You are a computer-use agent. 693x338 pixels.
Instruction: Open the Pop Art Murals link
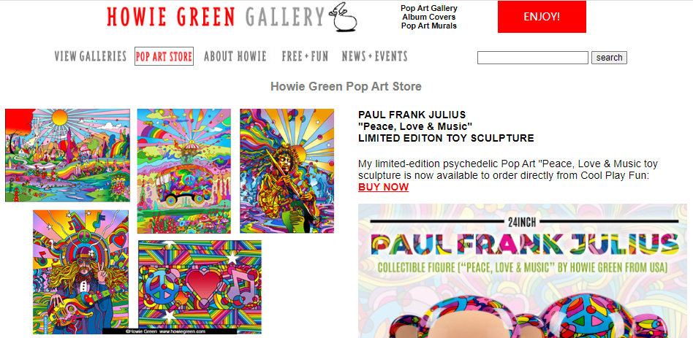point(428,26)
